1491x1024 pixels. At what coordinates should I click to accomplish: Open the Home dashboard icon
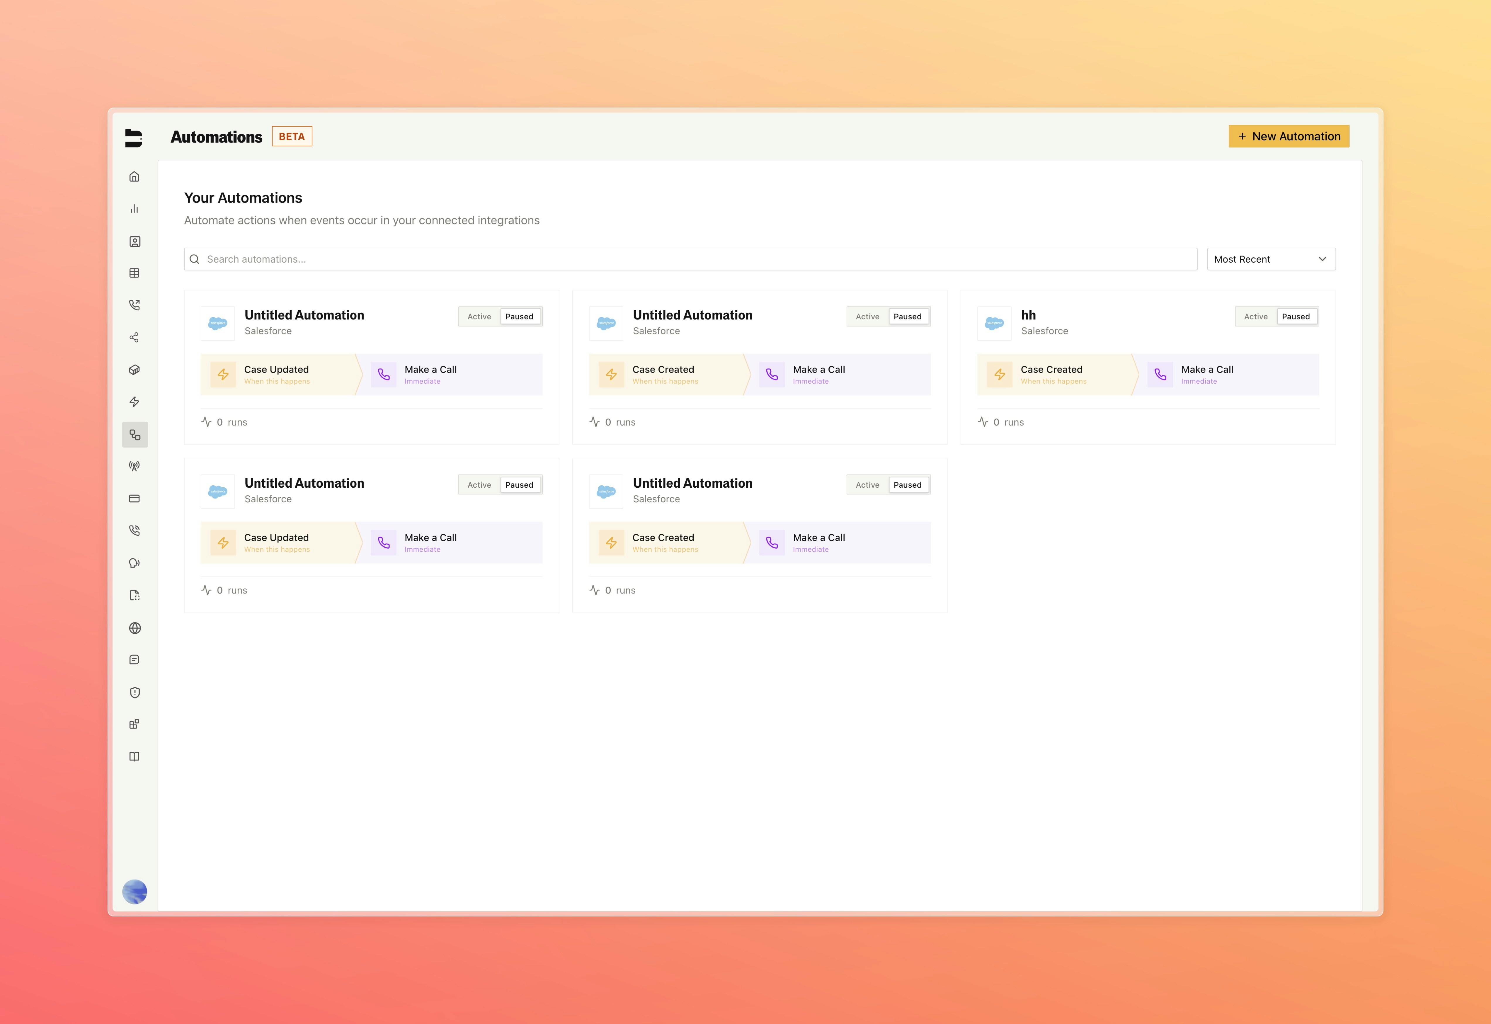(135, 177)
